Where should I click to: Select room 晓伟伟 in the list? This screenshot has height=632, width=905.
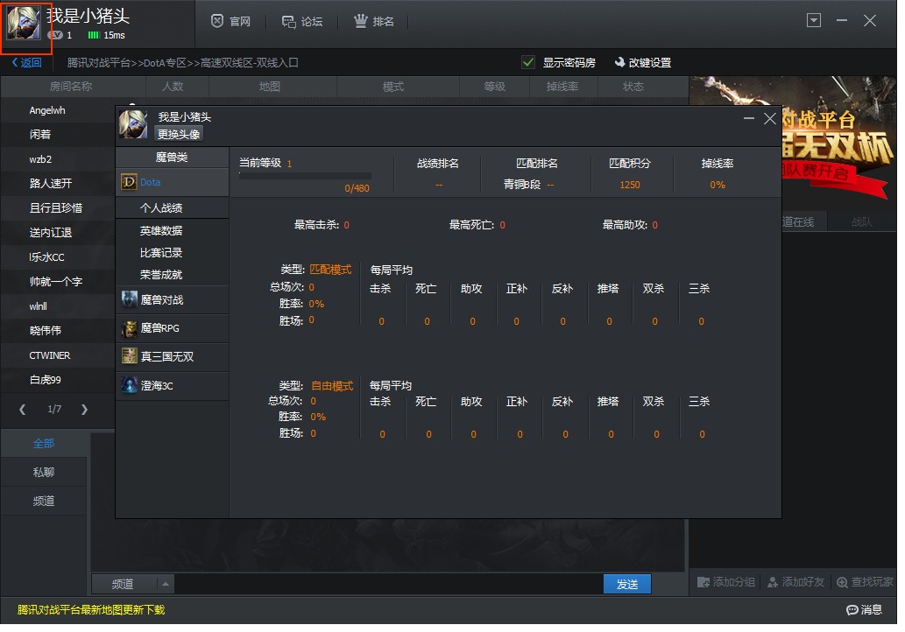45,330
